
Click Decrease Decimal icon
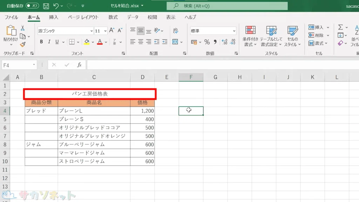point(233,42)
